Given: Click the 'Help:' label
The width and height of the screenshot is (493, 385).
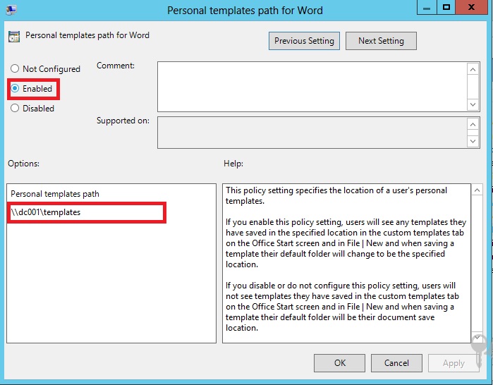Looking at the screenshot, I should (x=233, y=164).
